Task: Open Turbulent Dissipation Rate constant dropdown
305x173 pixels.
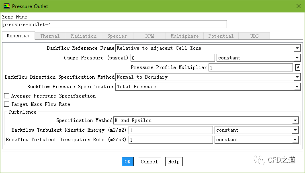Action: tap(256, 140)
